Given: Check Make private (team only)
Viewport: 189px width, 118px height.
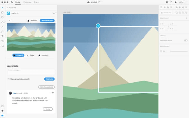Looking at the screenshot, I should (x=9, y=79).
